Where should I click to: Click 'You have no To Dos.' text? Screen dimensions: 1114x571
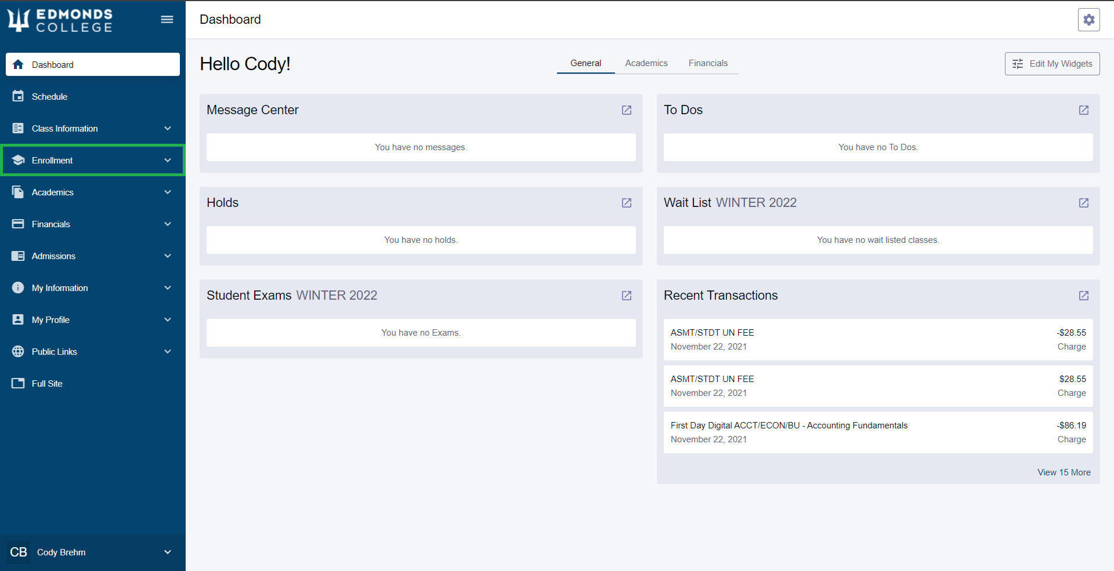(x=878, y=147)
